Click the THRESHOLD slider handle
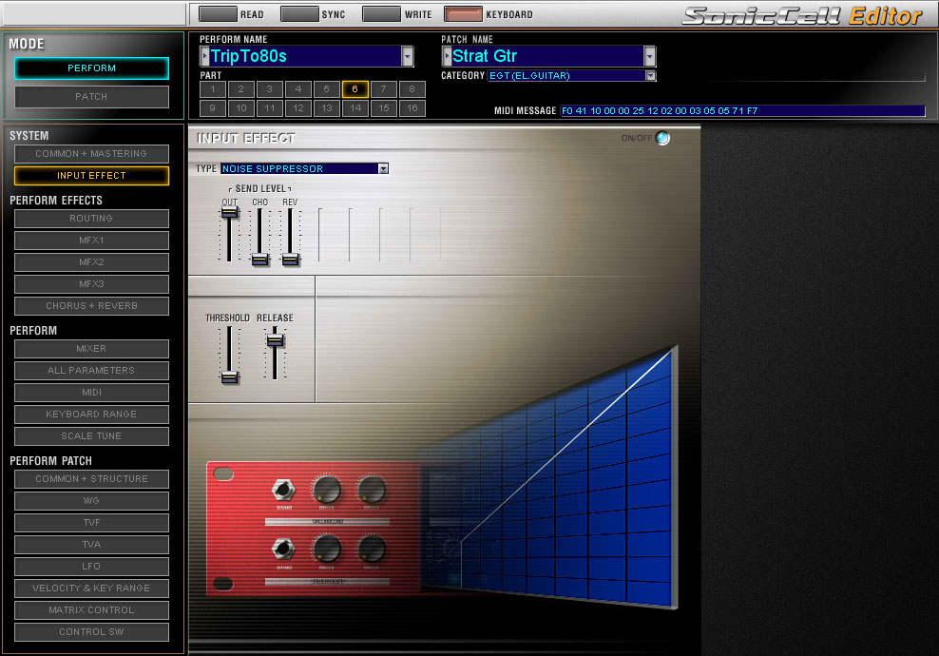The height and width of the screenshot is (656, 939). pyautogui.click(x=229, y=376)
